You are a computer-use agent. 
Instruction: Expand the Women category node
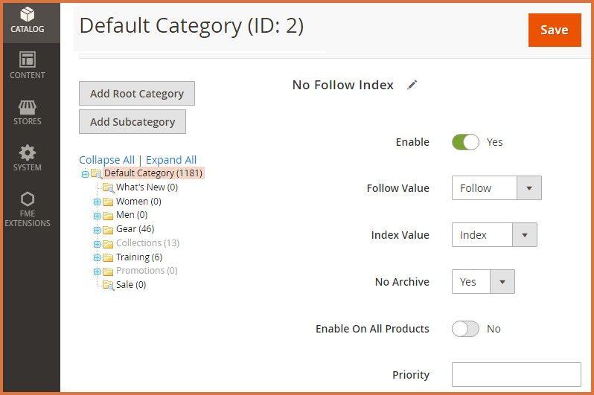pyautogui.click(x=97, y=202)
